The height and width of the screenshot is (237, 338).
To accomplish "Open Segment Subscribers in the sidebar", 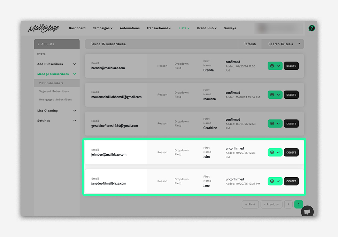I will coord(54,91).
